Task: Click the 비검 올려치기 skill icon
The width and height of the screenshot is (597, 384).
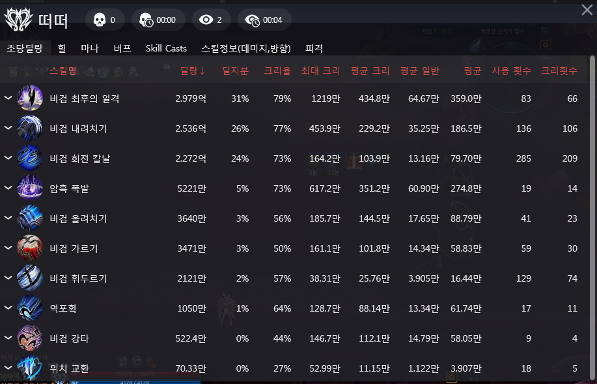Action: (x=30, y=218)
